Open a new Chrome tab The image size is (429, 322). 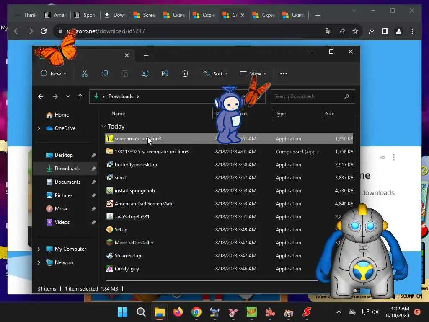pos(318,15)
